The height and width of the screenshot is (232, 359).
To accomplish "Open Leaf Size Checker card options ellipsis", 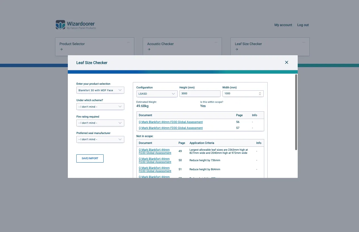I will coord(304,42).
